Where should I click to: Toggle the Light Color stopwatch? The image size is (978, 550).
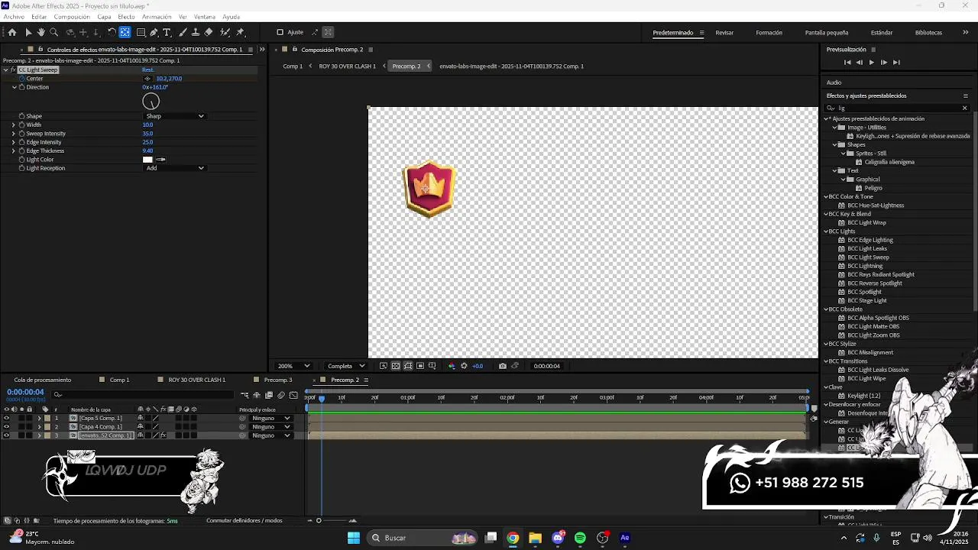coord(21,160)
